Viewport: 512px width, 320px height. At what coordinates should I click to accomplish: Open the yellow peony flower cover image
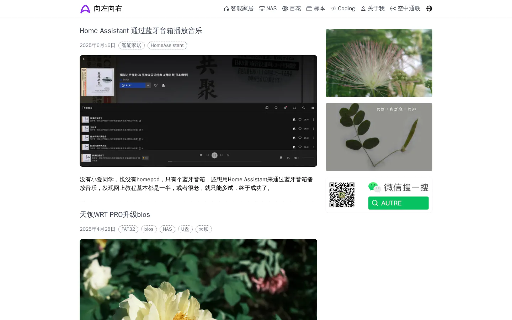point(198,279)
